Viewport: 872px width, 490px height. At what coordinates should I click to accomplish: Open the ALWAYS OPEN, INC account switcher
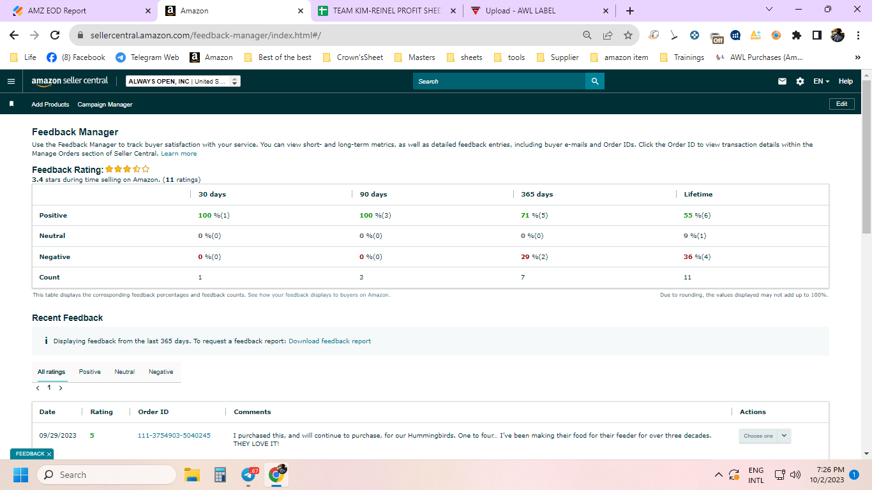(183, 81)
